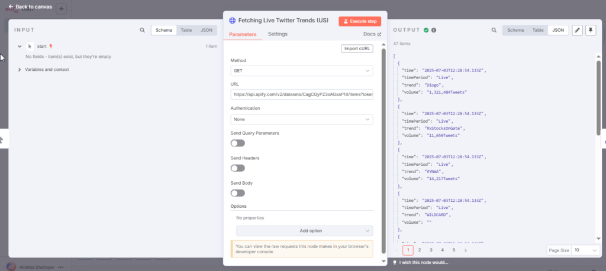Open the Authentication dropdown
Screen dimensions: 606x271
tap(302, 119)
